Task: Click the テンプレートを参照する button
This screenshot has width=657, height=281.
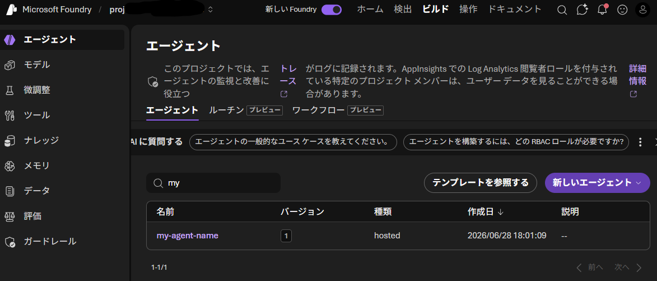Action: 480,183
